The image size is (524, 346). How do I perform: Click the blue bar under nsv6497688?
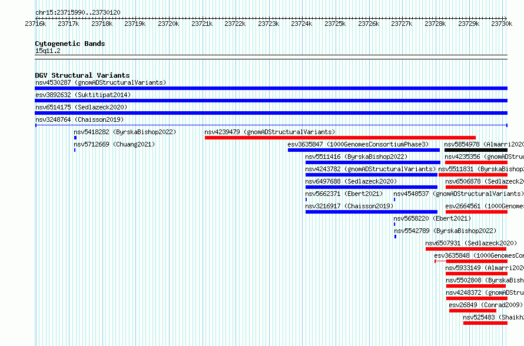tap(372, 187)
